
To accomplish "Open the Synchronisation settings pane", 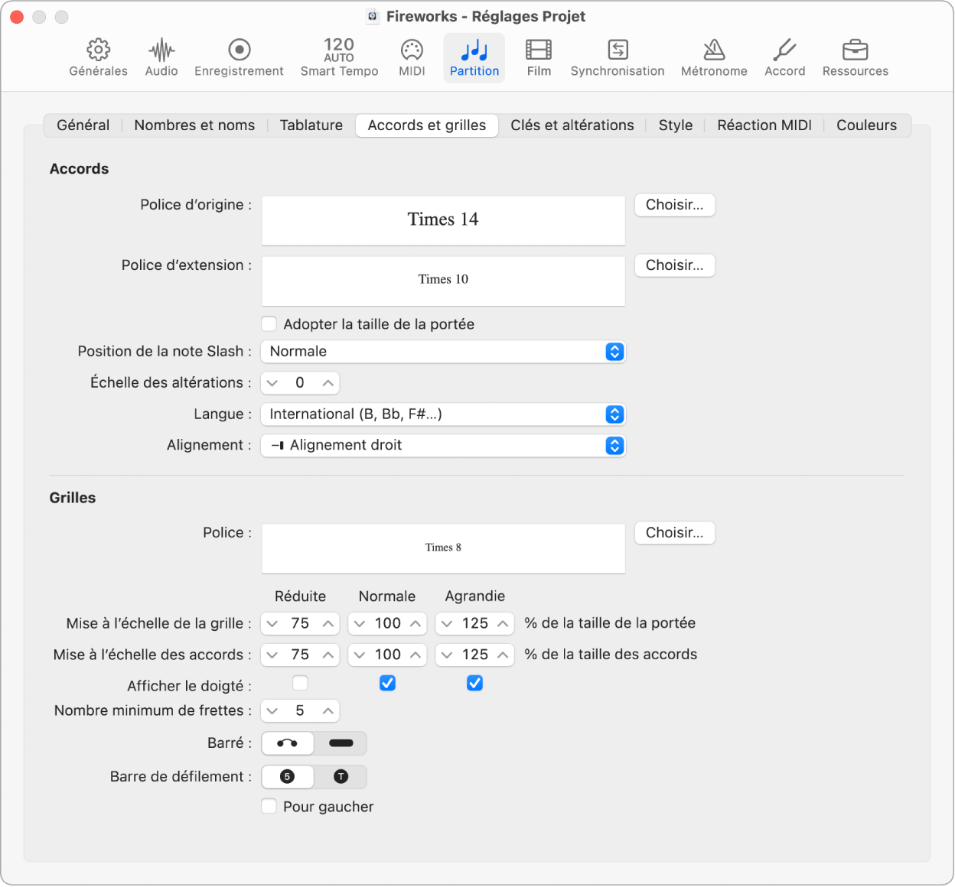I will click(617, 58).
